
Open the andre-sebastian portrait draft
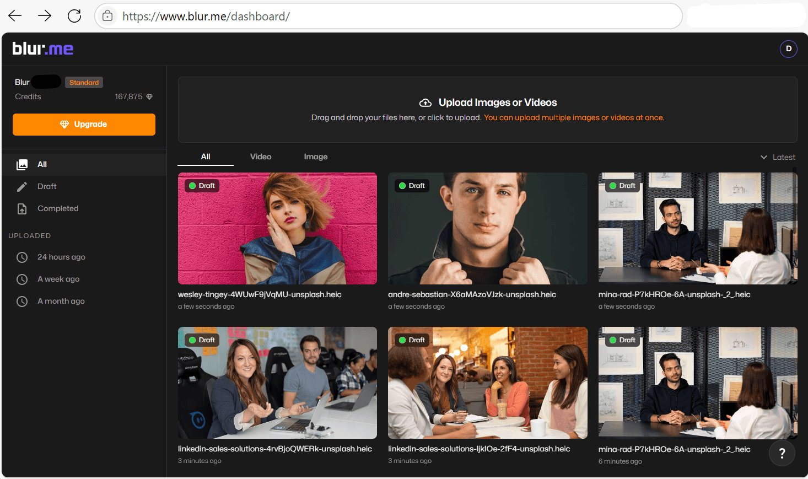pyautogui.click(x=488, y=228)
